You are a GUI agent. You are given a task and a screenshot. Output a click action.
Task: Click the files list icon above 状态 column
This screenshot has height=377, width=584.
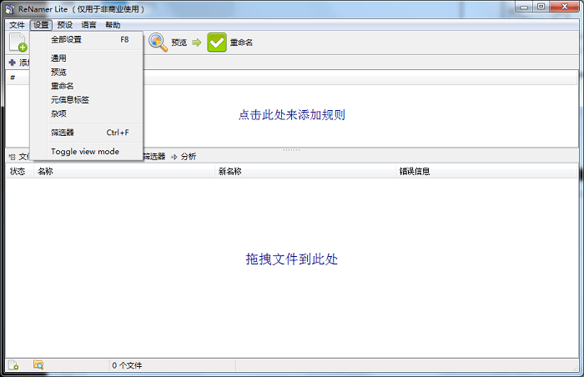(12, 157)
